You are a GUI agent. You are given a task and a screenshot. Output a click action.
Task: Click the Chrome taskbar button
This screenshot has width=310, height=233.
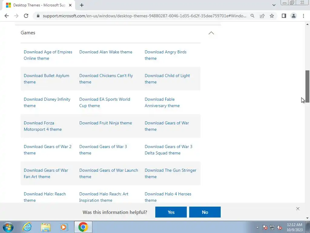click(83, 227)
